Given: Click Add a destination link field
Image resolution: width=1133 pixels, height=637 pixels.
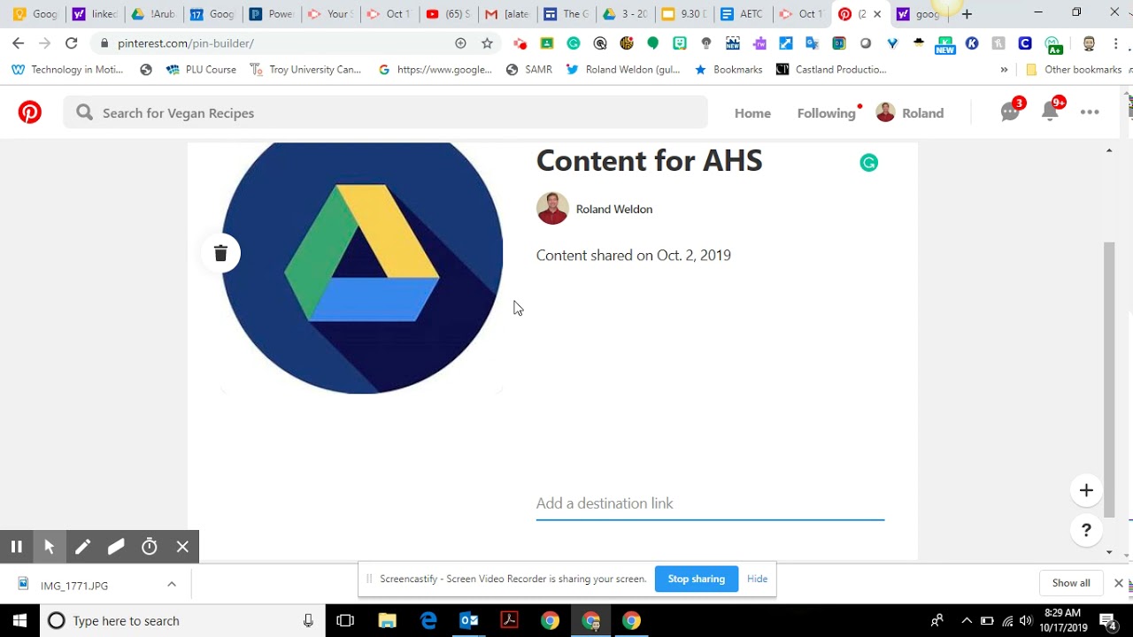Looking at the screenshot, I should tap(710, 503).
